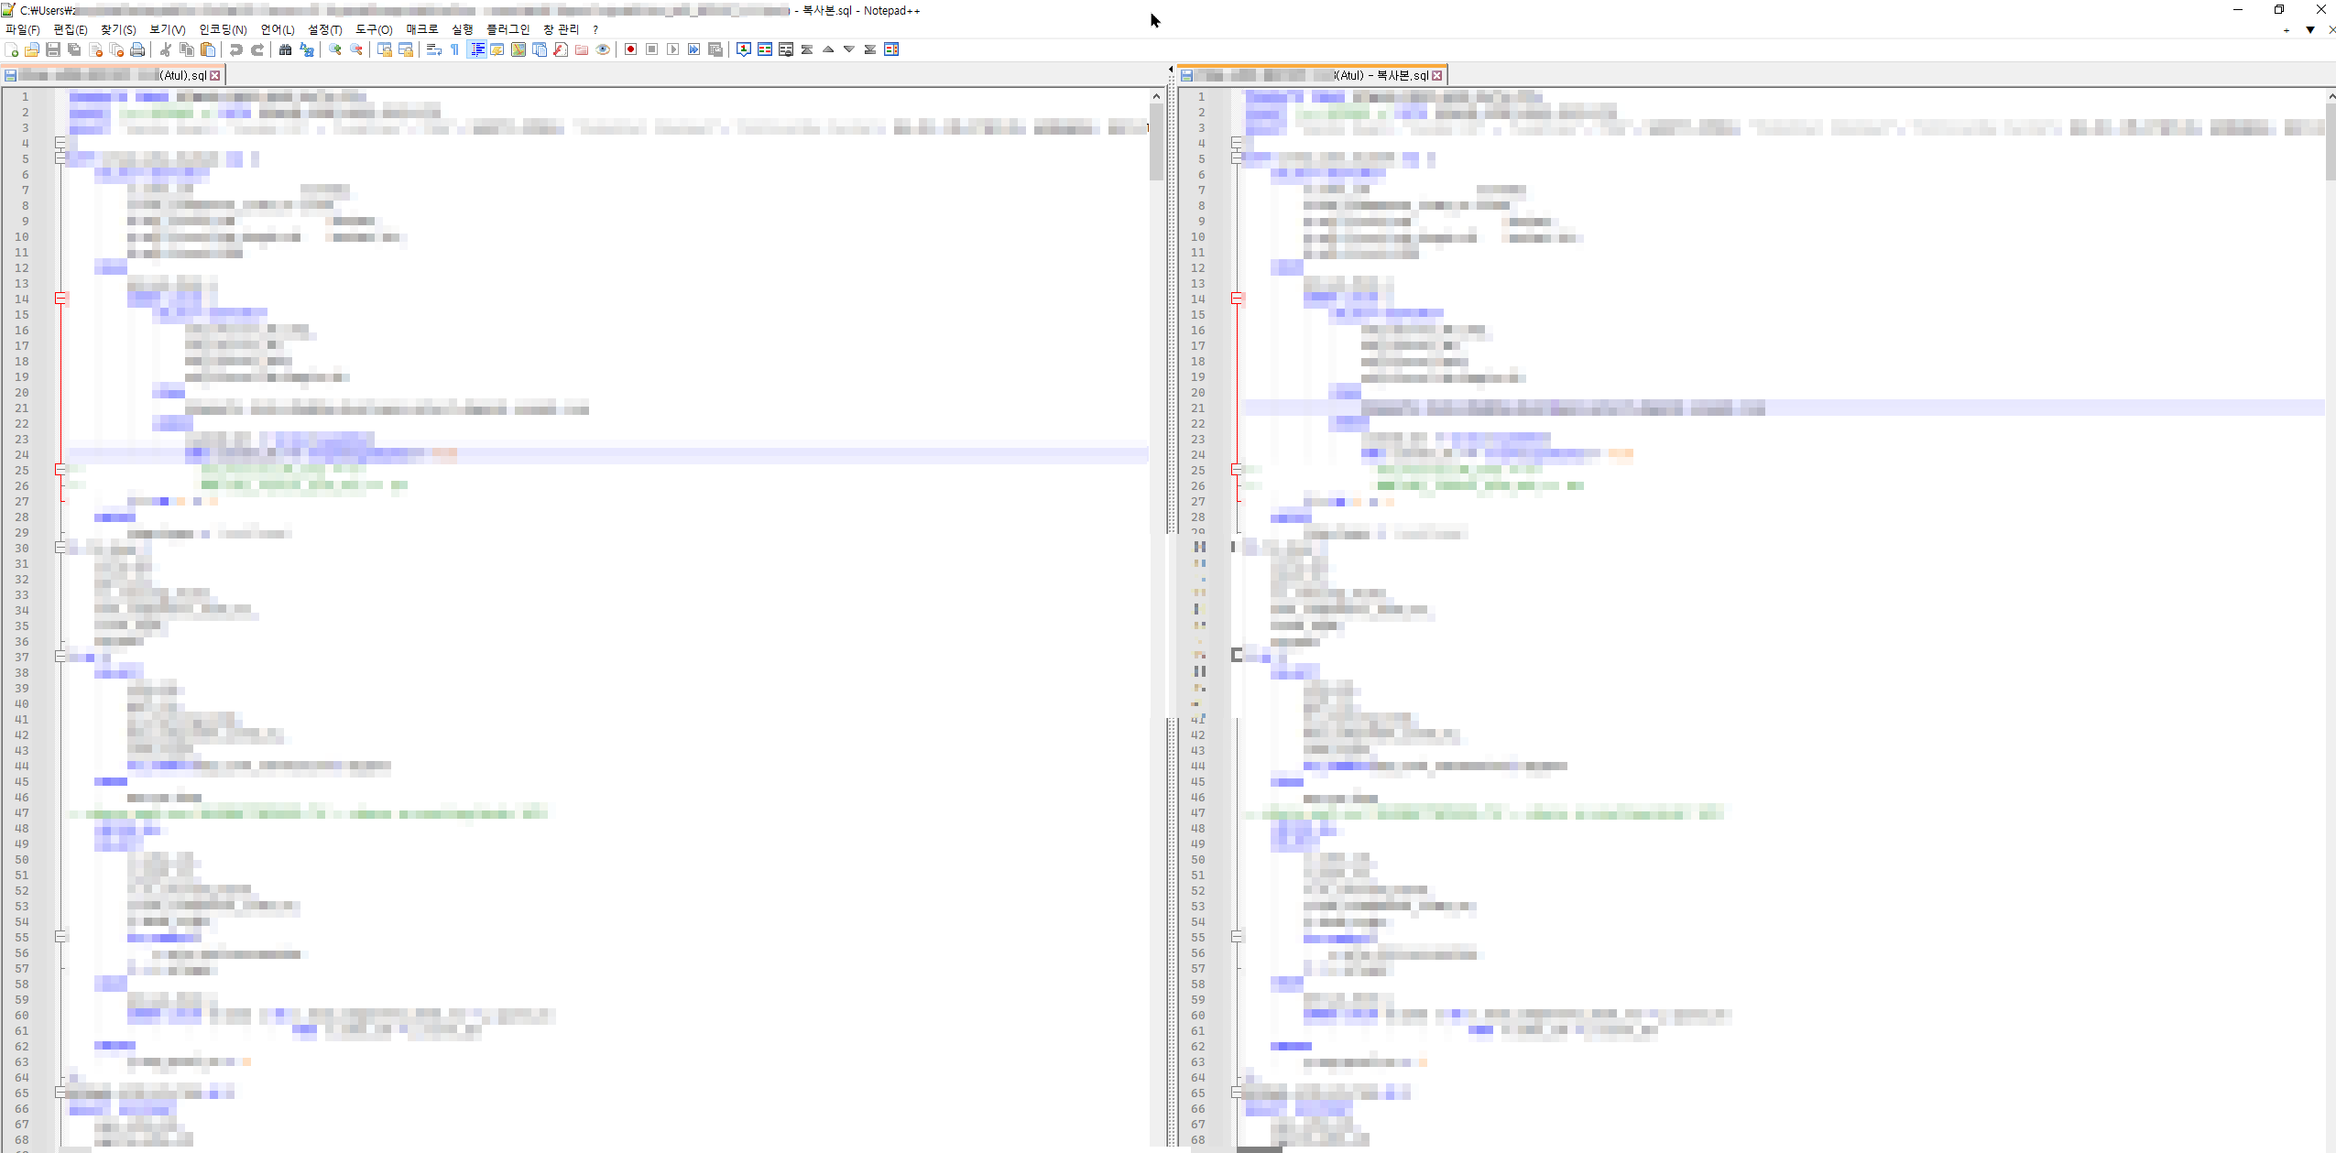The height and width of the screenshot is (1153, 2336).
Task: Collapse fold marker at line 25 right pane
Action: (1236, 470)
